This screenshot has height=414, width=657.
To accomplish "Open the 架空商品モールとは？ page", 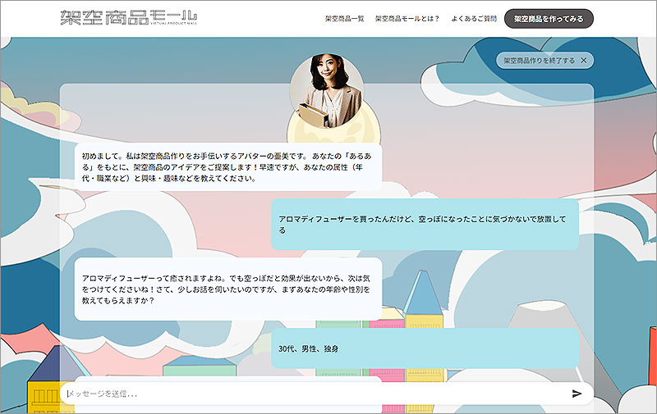I will click(407, 18).
